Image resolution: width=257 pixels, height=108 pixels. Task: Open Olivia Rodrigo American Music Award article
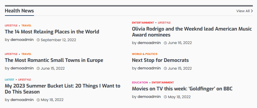point(192,32)
